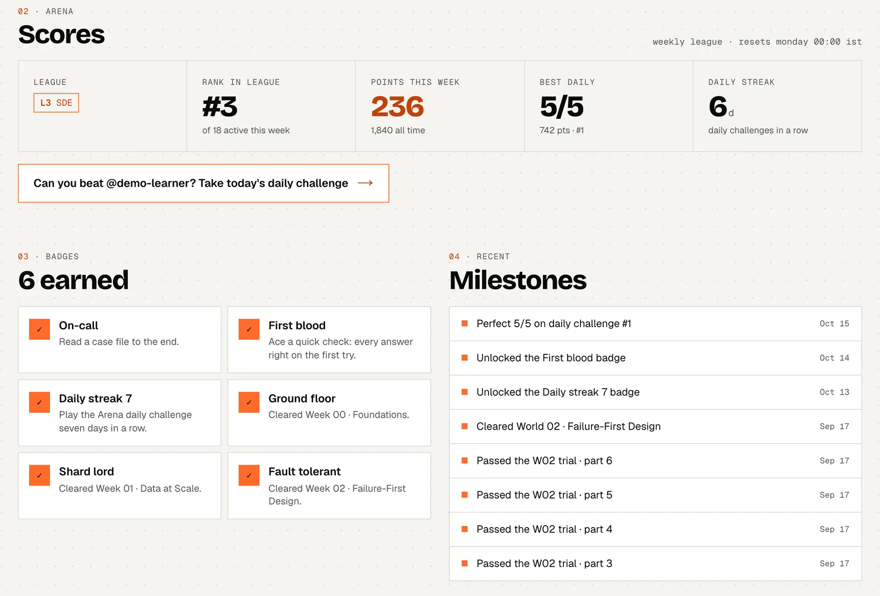Click the Oct 15 milestone date
The width and height of the screenshot is (880, 596).
point(834,323)
